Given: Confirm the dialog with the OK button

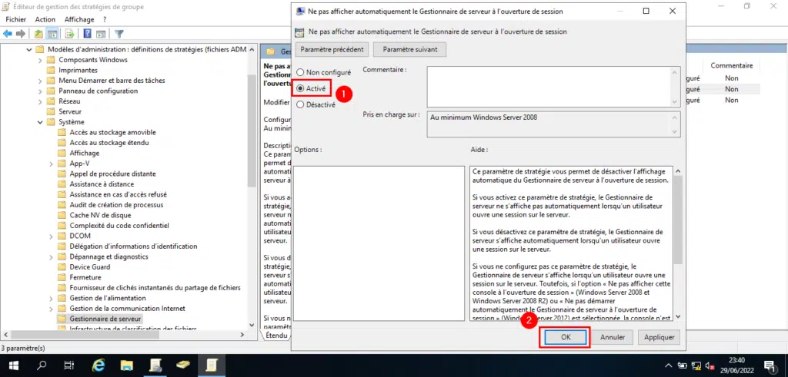Looking at the screenshot, I should (x=566, y=337).
